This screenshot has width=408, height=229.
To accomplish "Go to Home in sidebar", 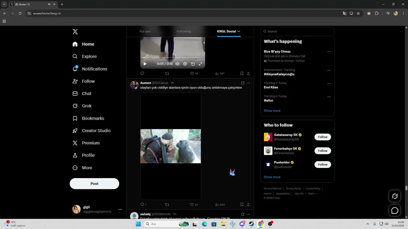I will coord(84,44).
